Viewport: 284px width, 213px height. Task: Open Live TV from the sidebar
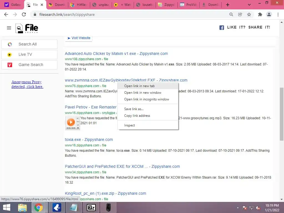click(29, 55)
